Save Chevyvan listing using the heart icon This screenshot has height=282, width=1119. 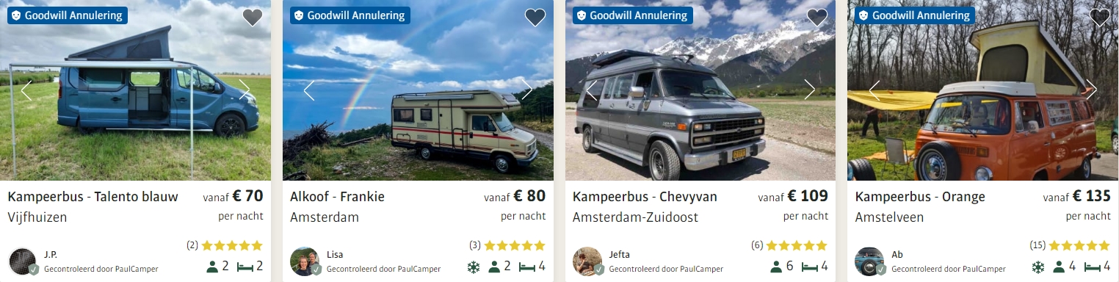point(817,18)
